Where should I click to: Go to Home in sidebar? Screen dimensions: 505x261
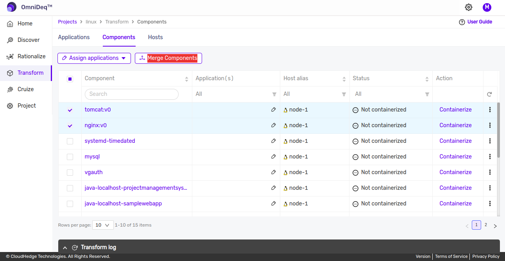coord(26,23)
